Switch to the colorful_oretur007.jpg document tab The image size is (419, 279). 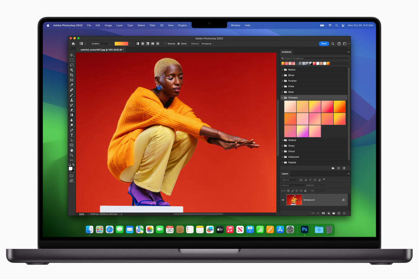(x=102, y=50)
